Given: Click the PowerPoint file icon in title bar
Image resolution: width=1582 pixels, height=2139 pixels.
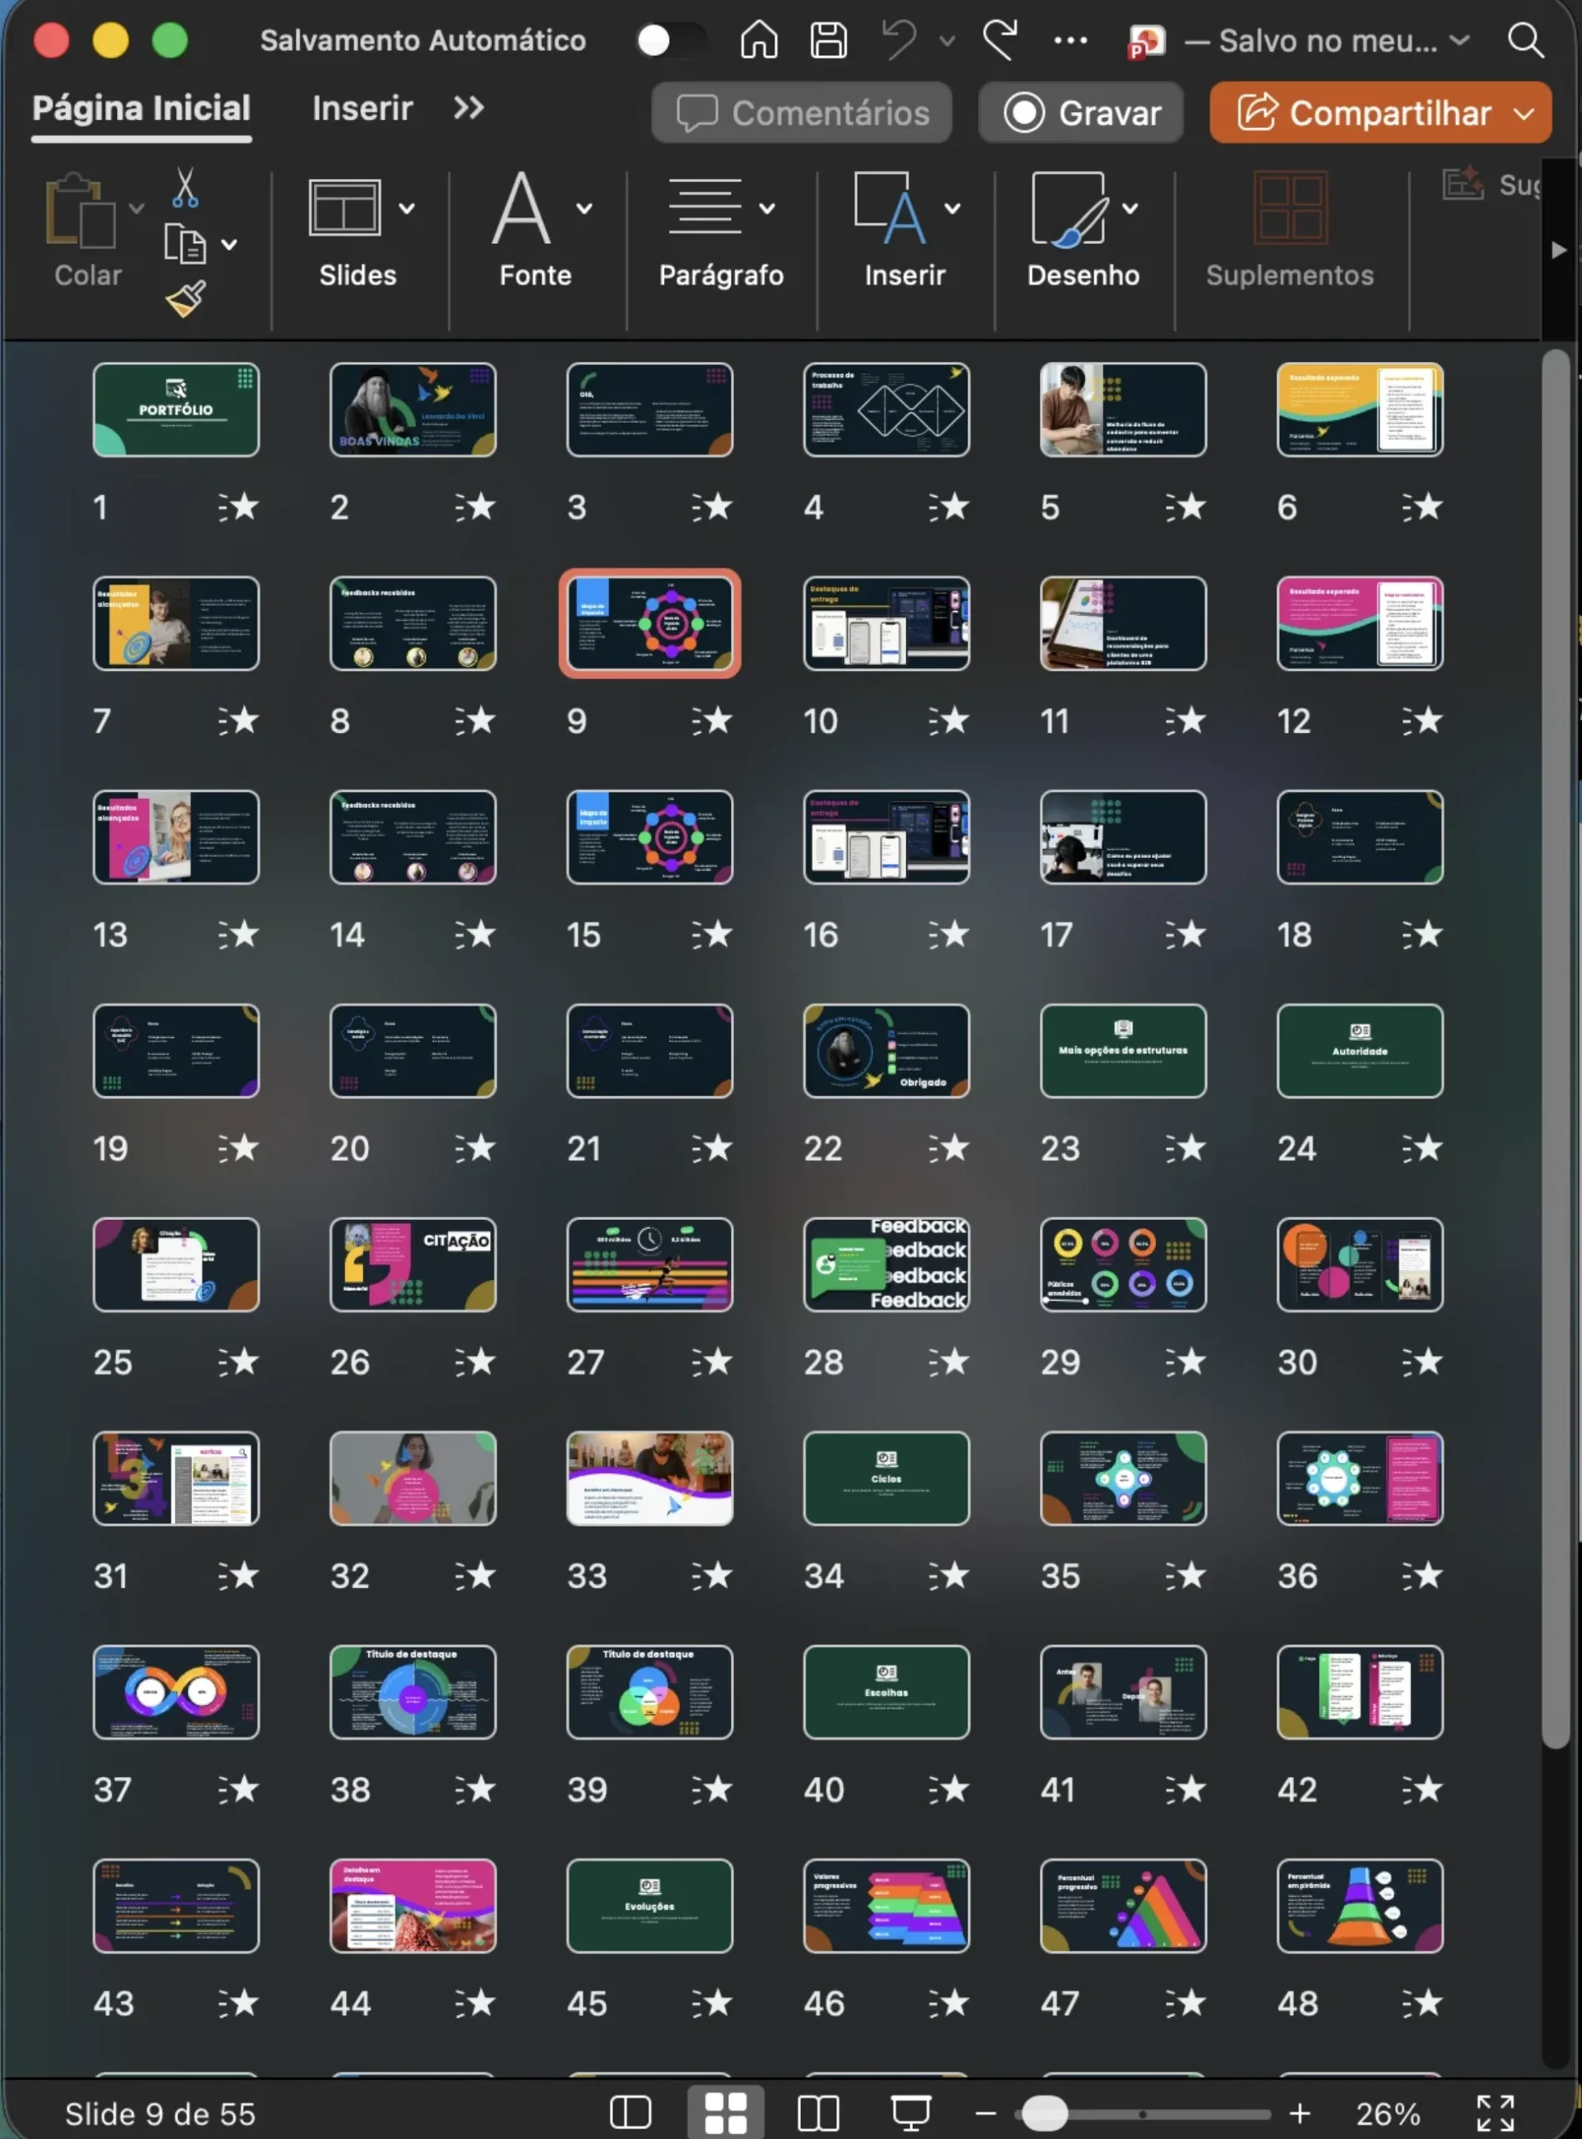Looking at the screenshot, I should [x=1146, y=41].
